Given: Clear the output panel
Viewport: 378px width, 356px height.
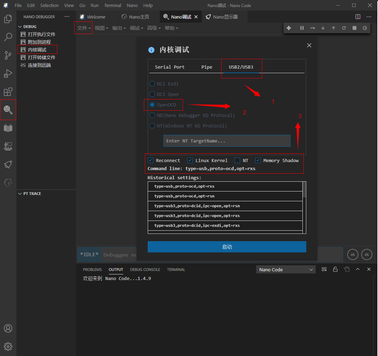Looking at the screenshot, I should click(x=324, y=269).
